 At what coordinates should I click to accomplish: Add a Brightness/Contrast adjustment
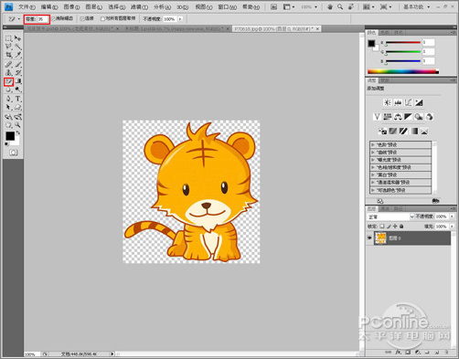pyautogui.click(x=388, y=102)
